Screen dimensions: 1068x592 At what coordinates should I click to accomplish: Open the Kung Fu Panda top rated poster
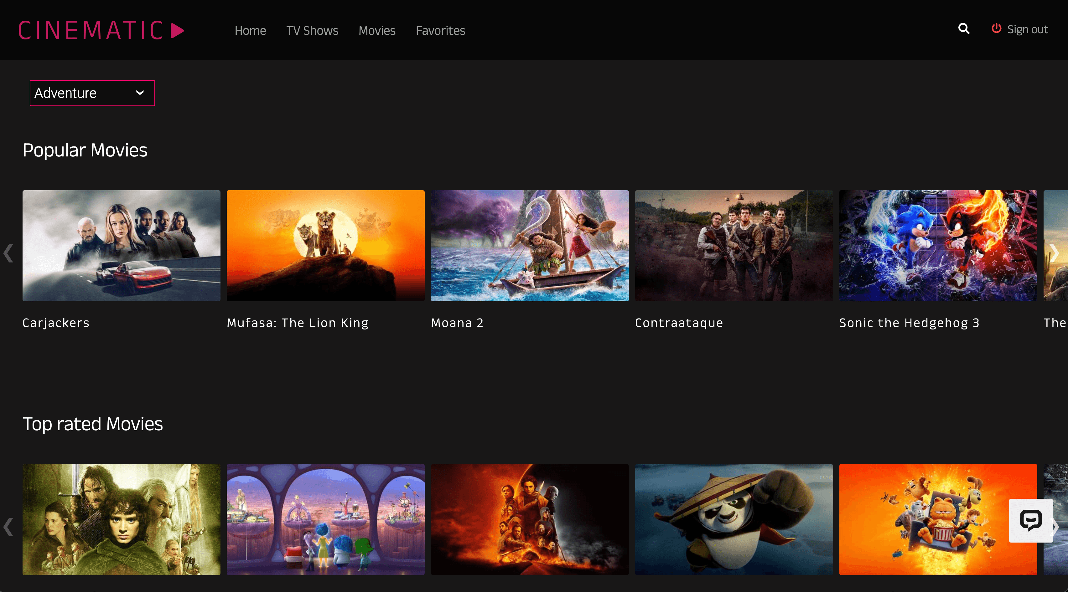[734, 519]
